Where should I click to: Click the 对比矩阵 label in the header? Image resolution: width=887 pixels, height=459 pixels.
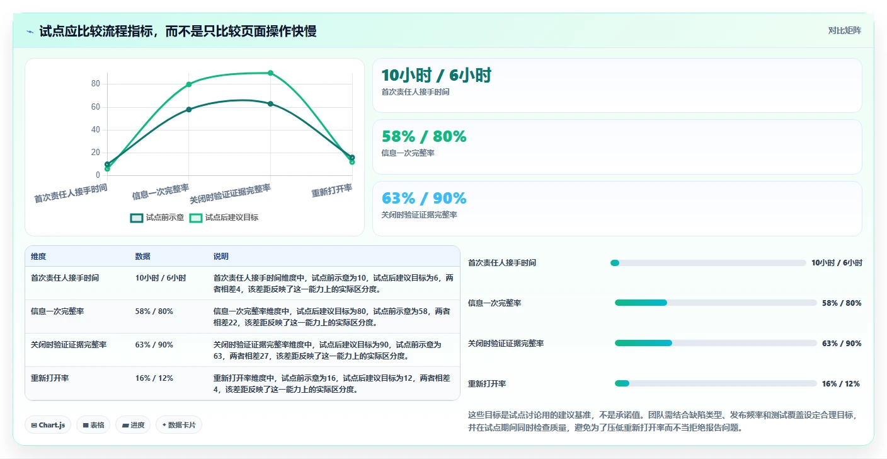(x=844, y=30)
